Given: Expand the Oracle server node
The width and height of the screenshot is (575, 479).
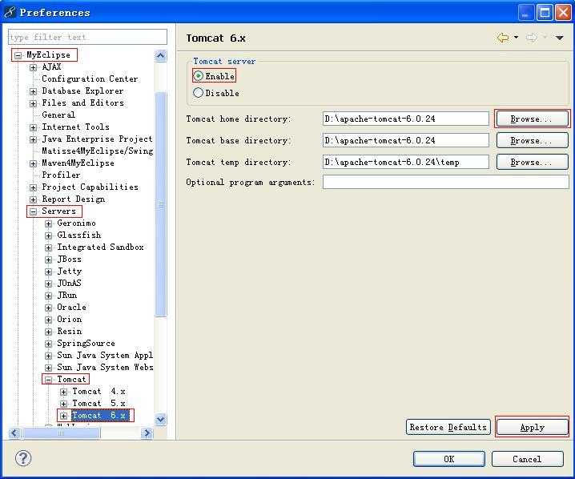Looking at the screenshot, I should click(x=48, y=308).
